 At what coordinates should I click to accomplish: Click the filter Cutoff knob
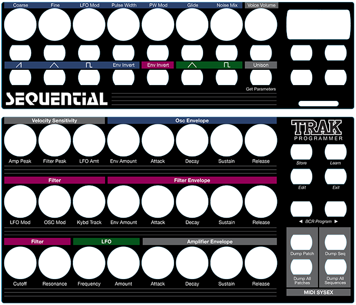coord(20,263)
